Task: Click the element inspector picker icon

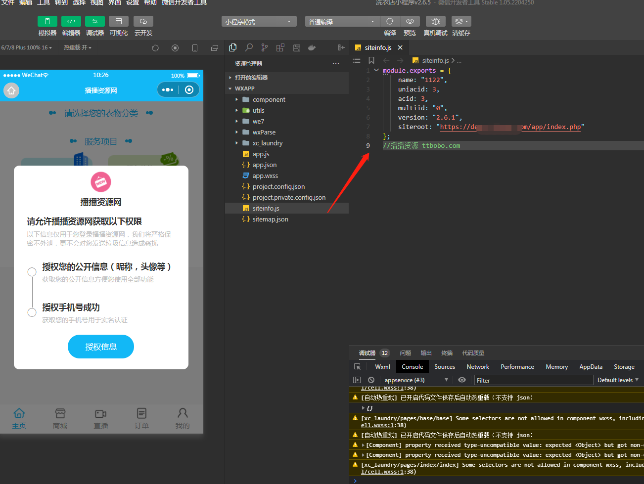Action: (x=358, y=367)
